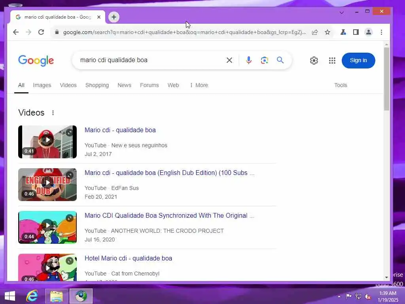Click 'ANOTHER WORLD: THE CRODO PROJECT' text
This screenshot has height=304, width=405.
(167, 231)
